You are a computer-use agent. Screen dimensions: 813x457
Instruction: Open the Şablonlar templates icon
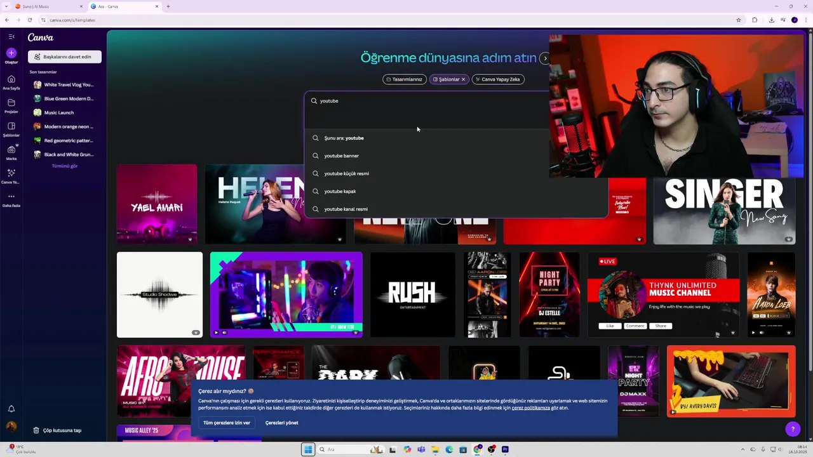[11, 126]
